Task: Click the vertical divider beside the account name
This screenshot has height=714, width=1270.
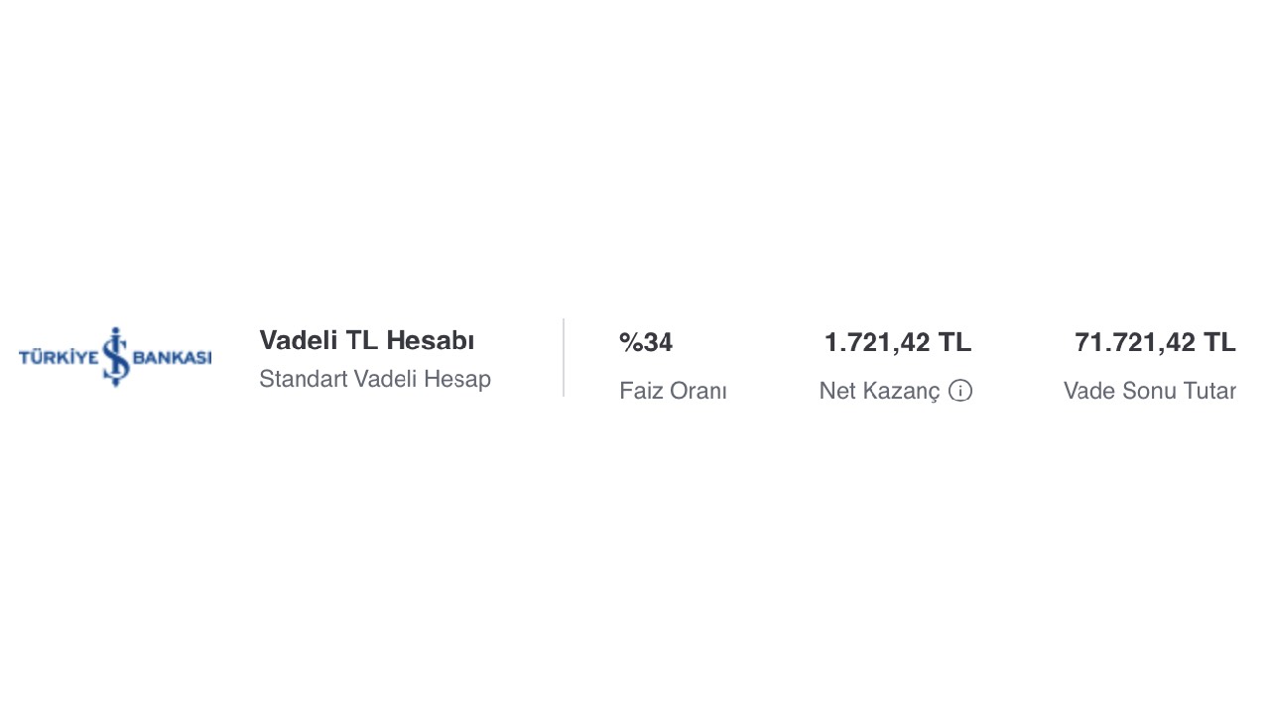Action: [x=564, y=357]
